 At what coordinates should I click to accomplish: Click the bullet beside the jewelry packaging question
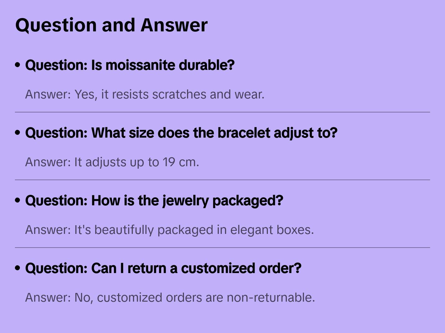pyautogui.click(x=18, y=200)
